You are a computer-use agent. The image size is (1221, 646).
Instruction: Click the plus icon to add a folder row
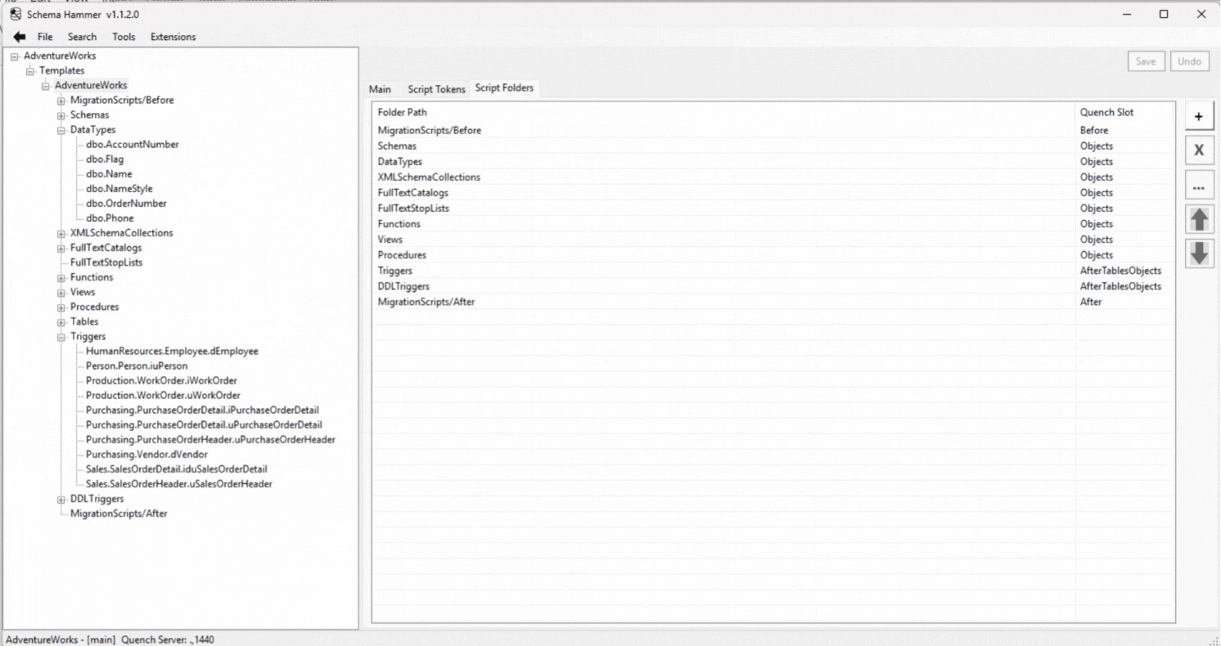coord(1199,115)
